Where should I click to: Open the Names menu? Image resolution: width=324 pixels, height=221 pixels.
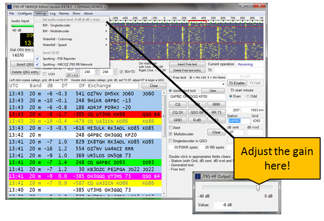64,13
